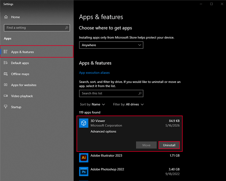This screenshot has height=181, width=226.
Task: Open the Filter by All drives dropdown
Action: click(x=128, y=104)
